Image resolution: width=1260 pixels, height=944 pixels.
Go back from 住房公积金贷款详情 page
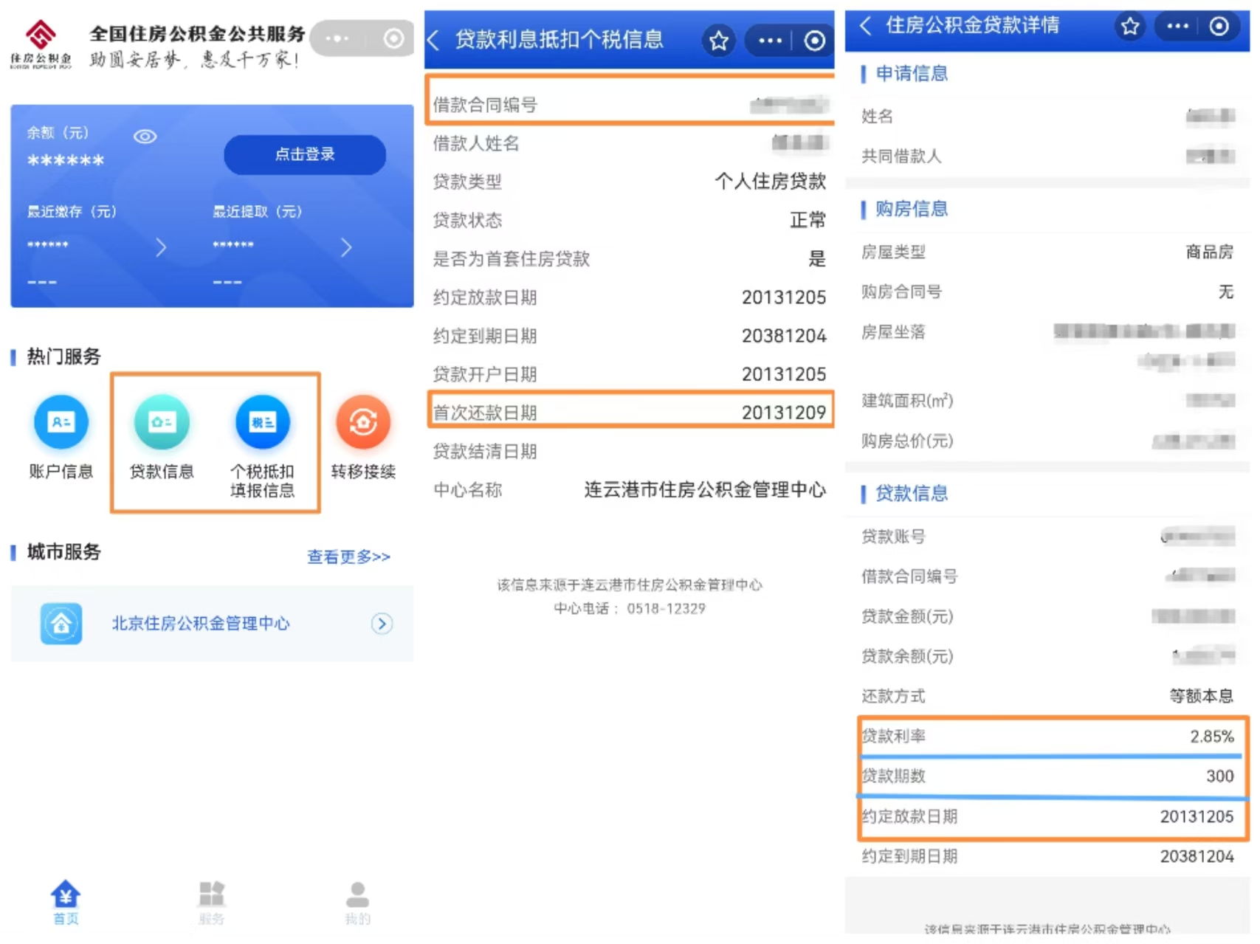[x=866, y=26]
